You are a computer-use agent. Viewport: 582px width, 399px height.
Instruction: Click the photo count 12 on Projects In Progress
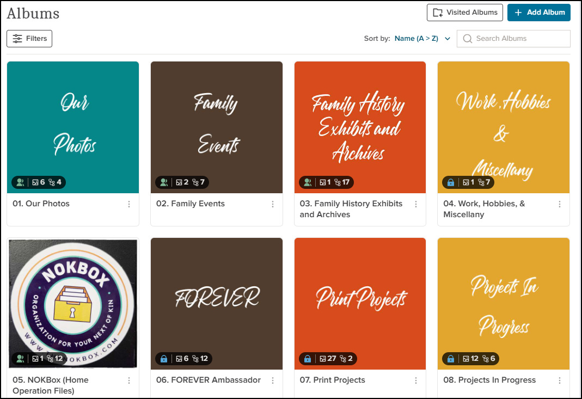(470, 359)
